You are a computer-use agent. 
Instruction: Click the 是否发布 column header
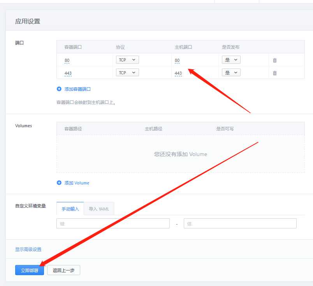[230, 47]
